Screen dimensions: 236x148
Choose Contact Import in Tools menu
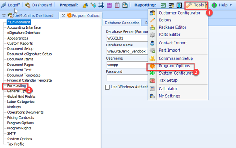[173, 43]
